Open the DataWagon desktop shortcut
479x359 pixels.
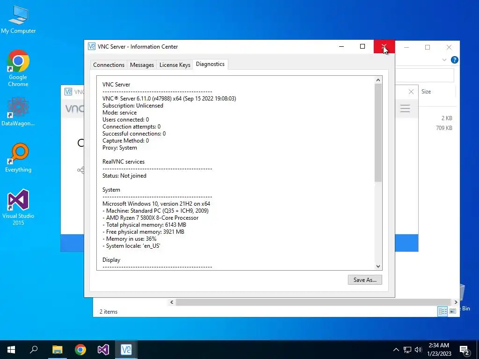(x=18, y=111)
